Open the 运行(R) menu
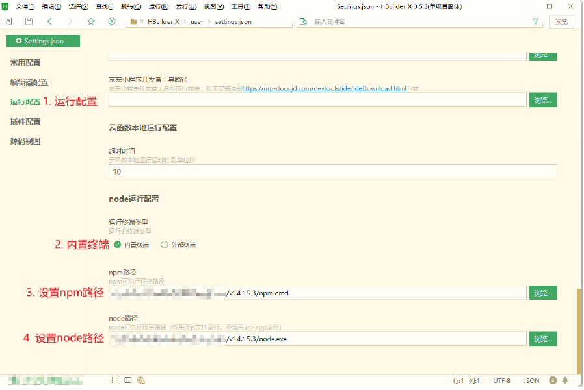The height and width of the screenshot is (390, 584). pyautogui.click(x=159, y=6)
